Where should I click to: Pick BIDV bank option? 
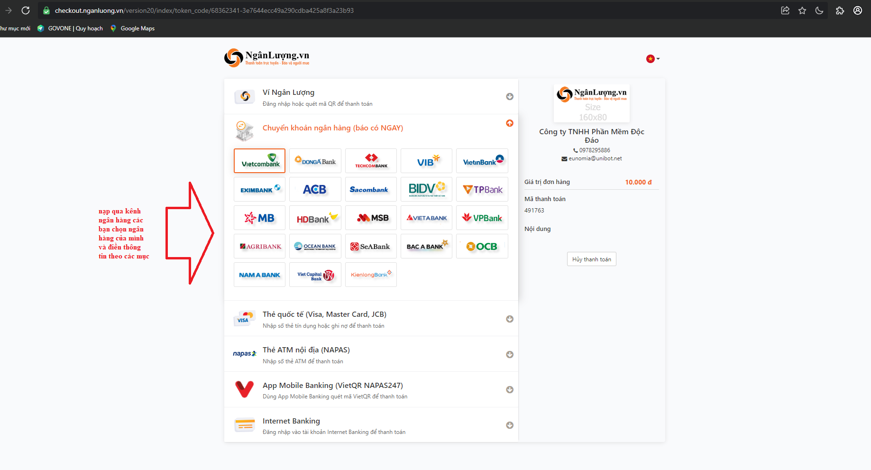[x=426, y=189]
